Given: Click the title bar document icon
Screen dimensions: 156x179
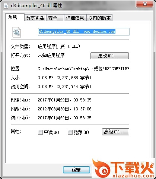Looking at the screenshot, I should (6, 6).
